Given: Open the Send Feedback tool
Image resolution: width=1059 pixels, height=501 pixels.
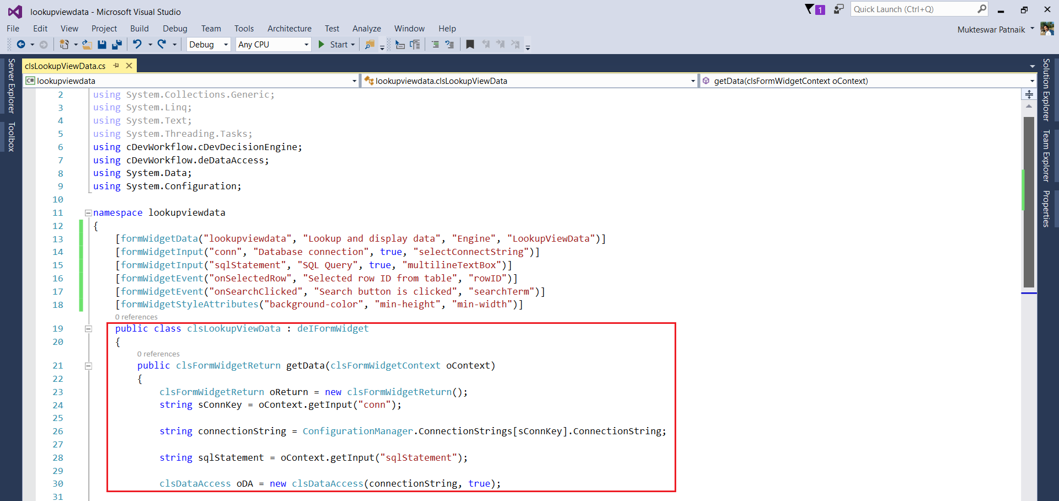Looking at the screenshot, I should click(x=838, y=9).
